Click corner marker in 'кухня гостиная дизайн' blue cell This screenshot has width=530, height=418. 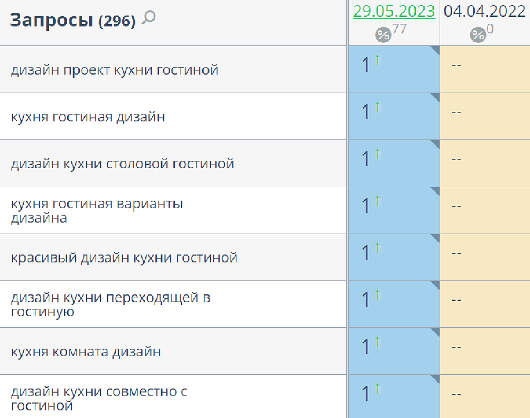436,96
